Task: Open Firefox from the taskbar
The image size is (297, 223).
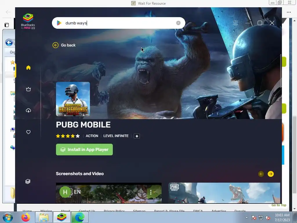Action: tap(26, 217)
